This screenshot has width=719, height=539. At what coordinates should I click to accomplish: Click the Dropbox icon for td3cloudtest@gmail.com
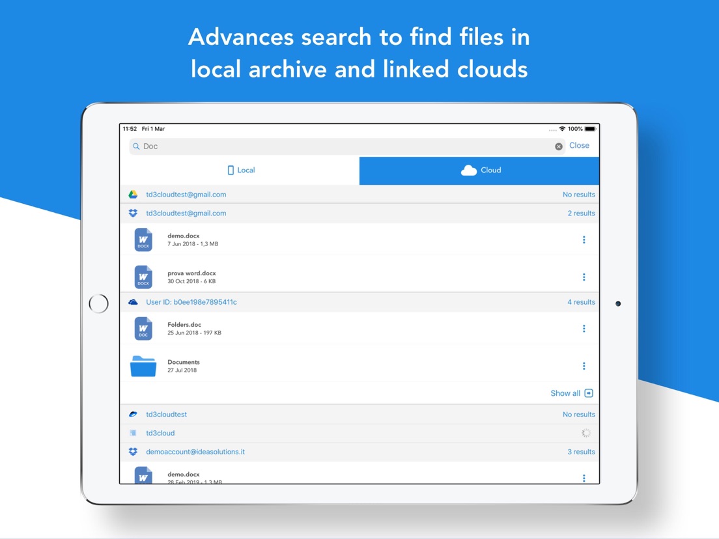point(133,213)
